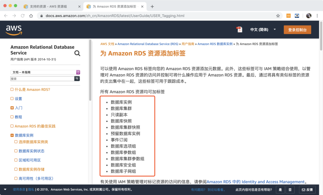Click the browser address bar URL

point(115,16)
